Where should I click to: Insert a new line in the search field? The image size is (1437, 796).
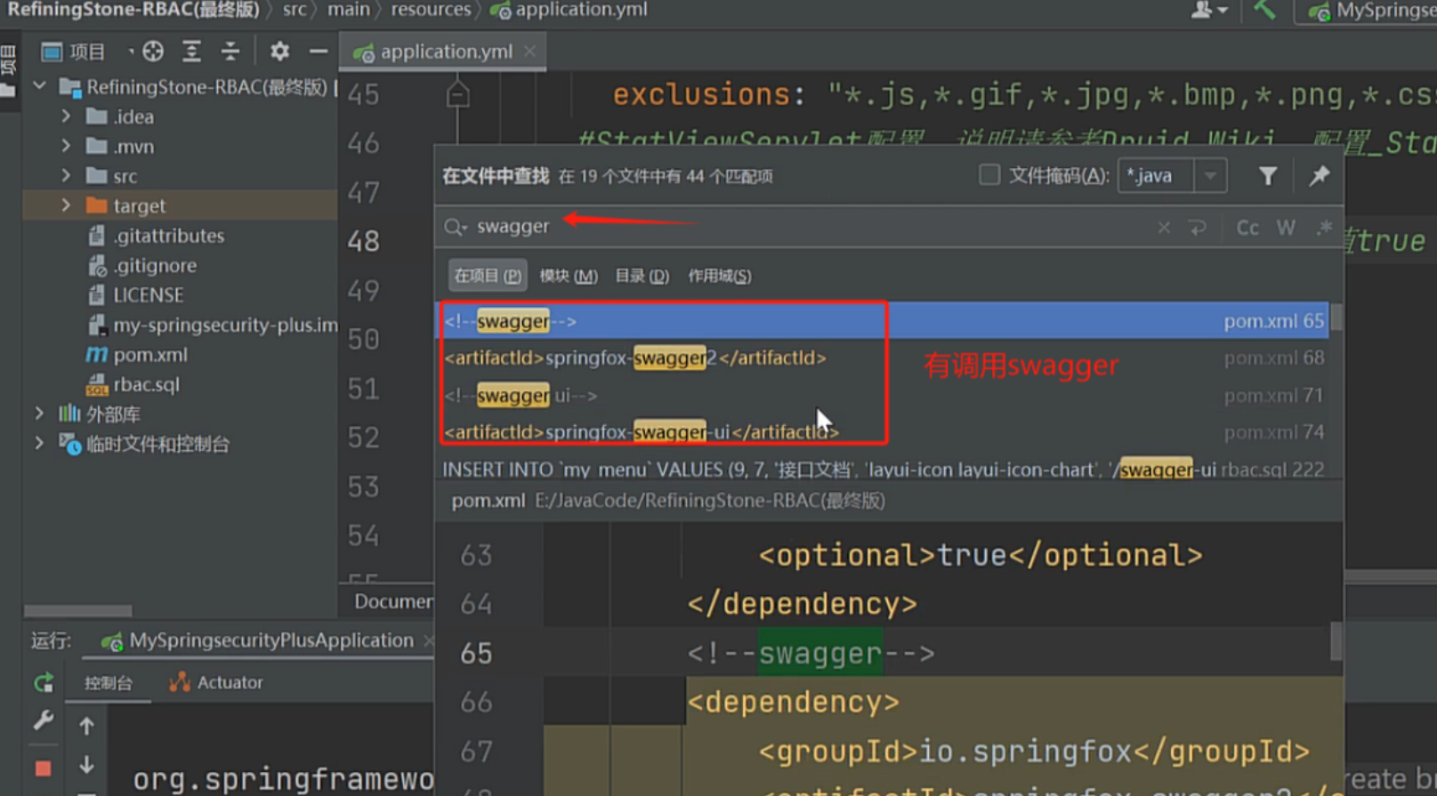[1198, 228]
